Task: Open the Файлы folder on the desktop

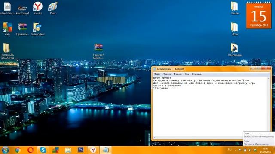Action: [235, 8]
